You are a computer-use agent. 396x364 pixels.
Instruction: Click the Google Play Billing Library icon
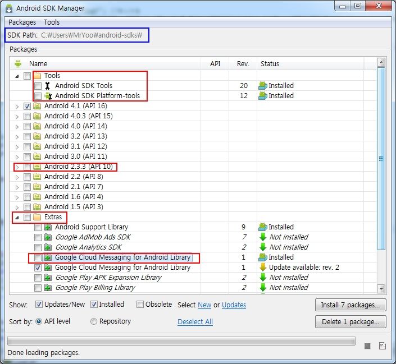(48, 288)
